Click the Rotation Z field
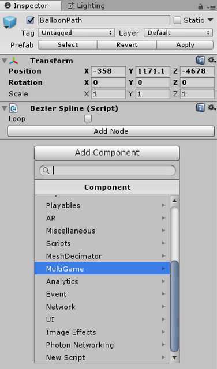Viewport: 217px width, 369px height. point(197,82)
